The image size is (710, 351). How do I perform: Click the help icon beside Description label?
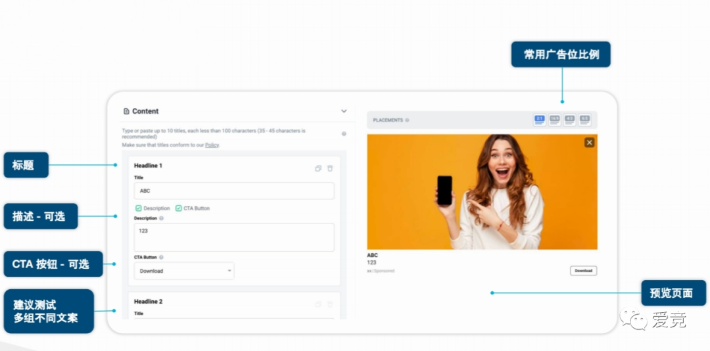[162, 218]
